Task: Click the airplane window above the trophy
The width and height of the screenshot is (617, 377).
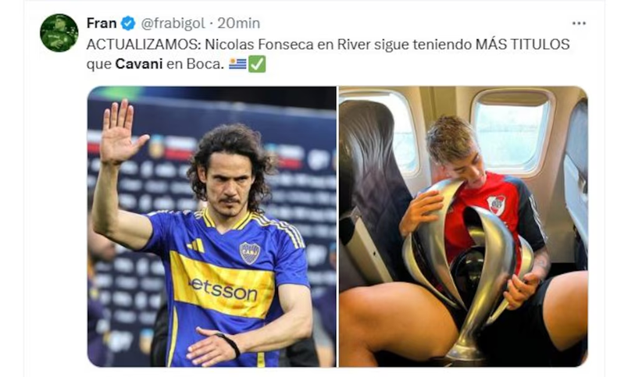Action: point(512,133)
